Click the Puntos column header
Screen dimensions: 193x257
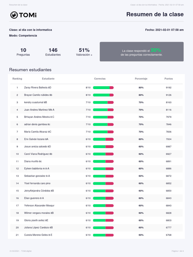pos(169,79)
